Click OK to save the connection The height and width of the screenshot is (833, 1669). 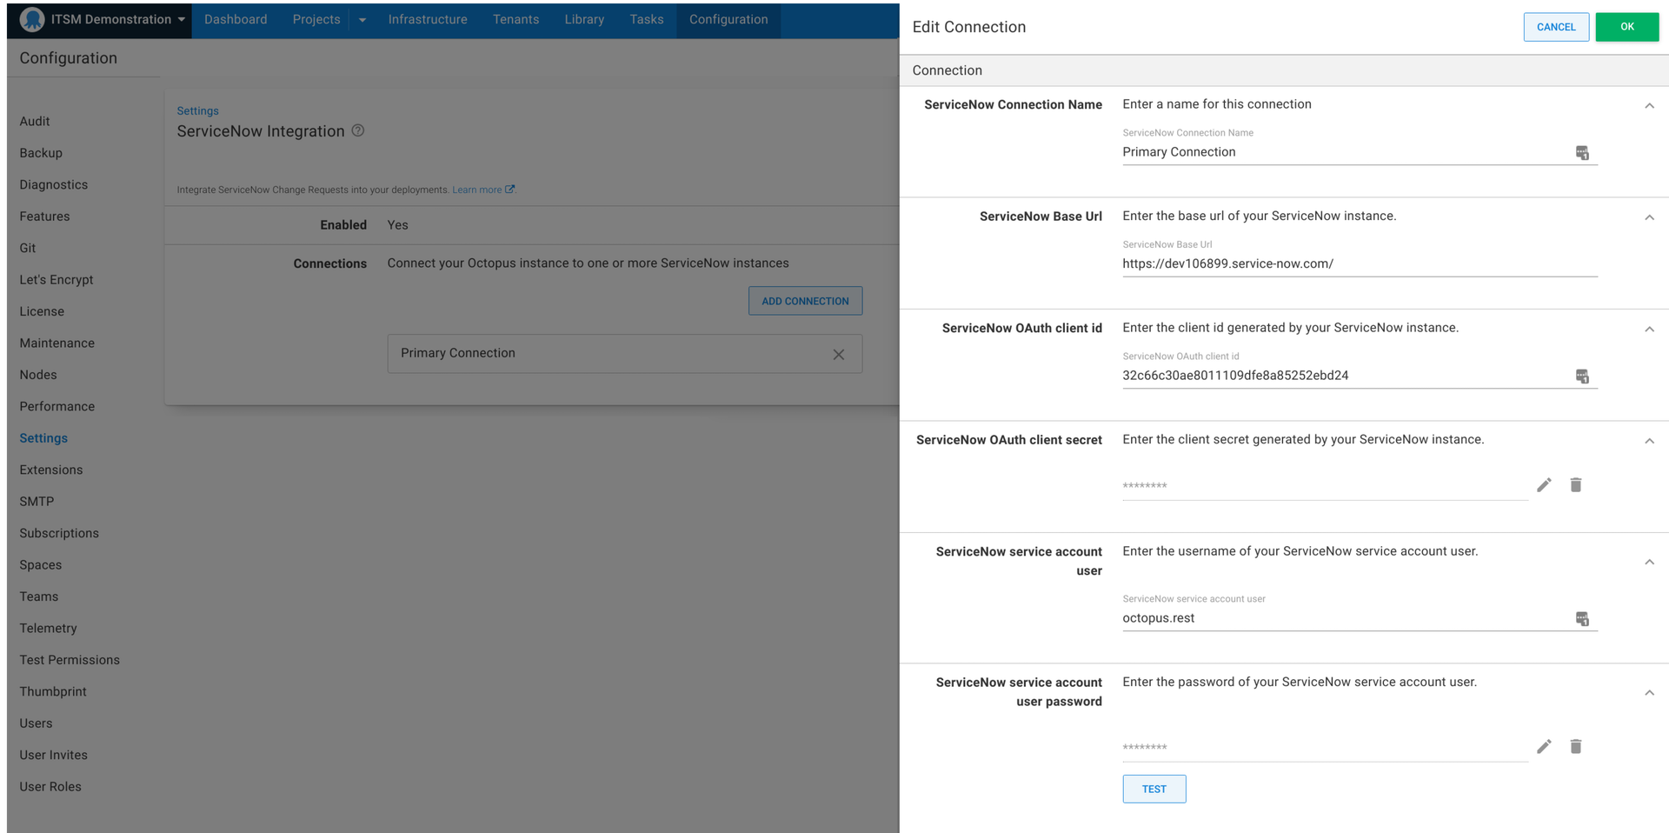[x=1626, y=26]
